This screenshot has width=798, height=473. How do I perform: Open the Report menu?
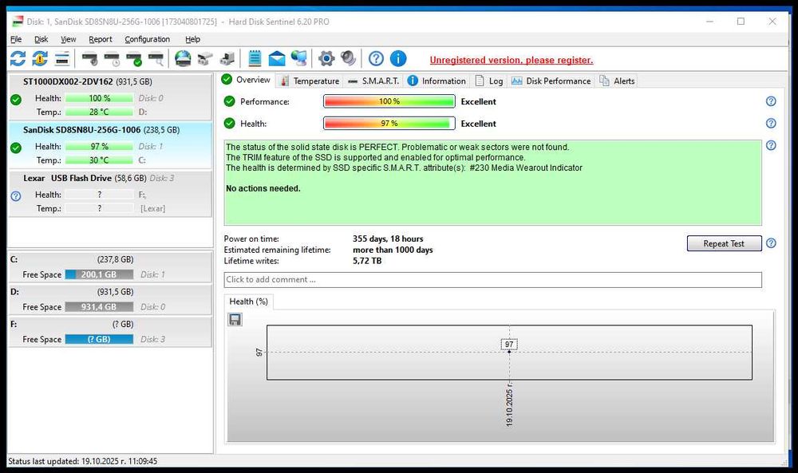[101, 39]
